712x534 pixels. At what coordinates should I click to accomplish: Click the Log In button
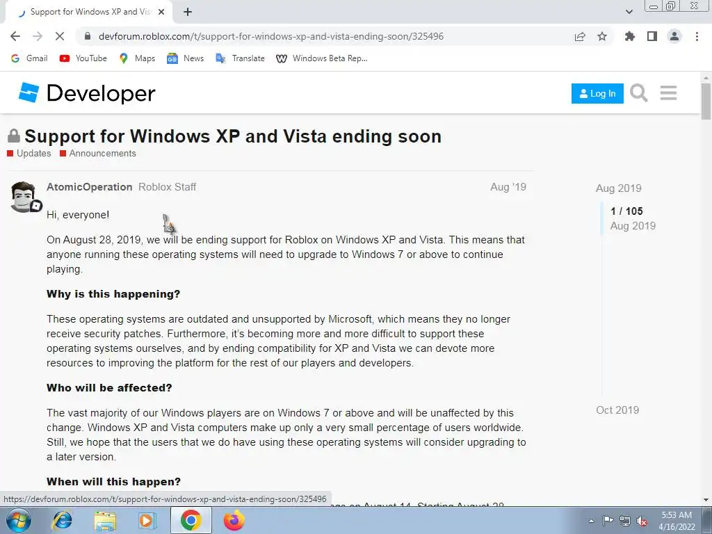coord(597,94)
